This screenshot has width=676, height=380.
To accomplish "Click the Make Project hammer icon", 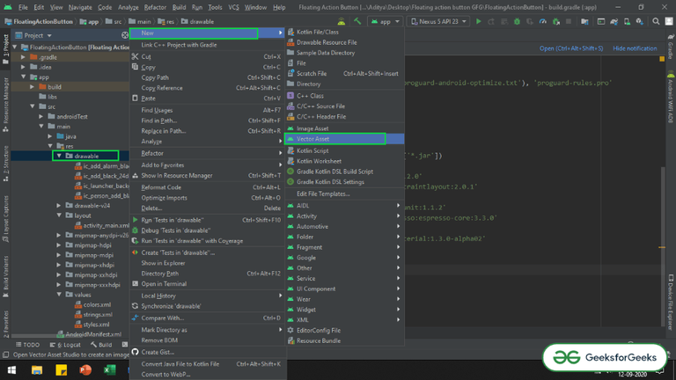I will tap(357, 21).
